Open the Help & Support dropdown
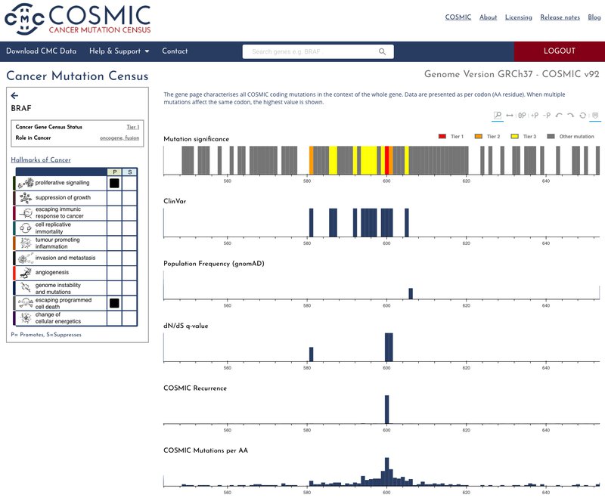The height and width of the screenshot is (498, 605). (x=119, y=51)
